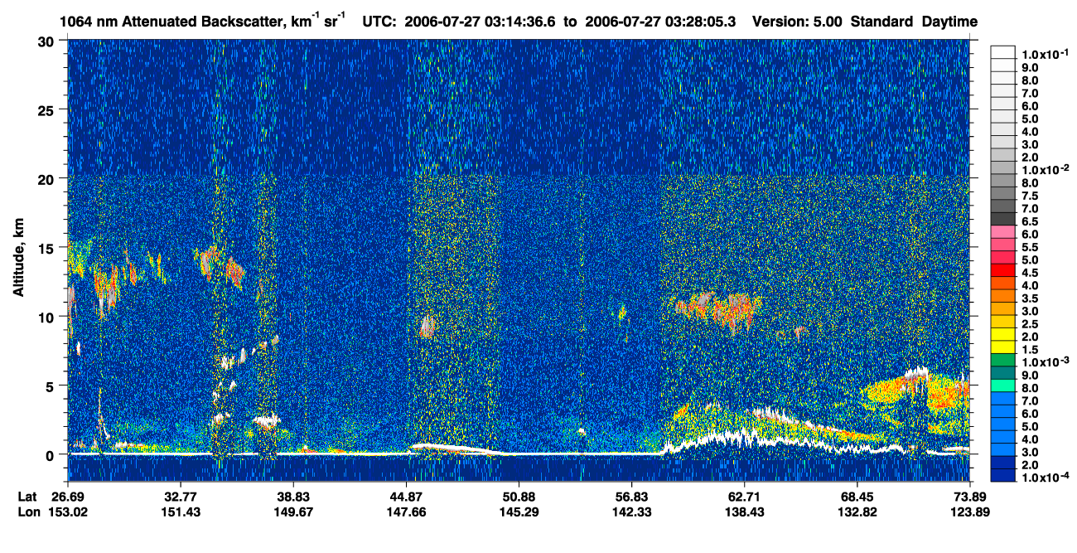Select the end time '2006-07-27 03:28:05.3'
The height and width of the screenshot is (553, 1077).
coord(660,22)
